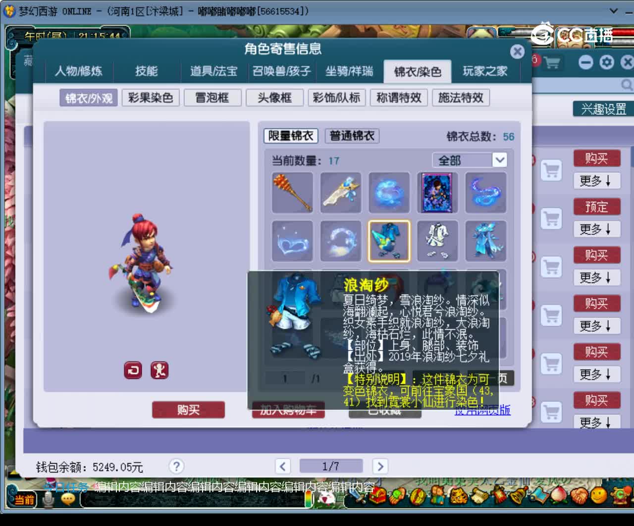Select the heart-shaped sparkle effect item
This screenshot has height=526, width=634.
click(292, 241)
